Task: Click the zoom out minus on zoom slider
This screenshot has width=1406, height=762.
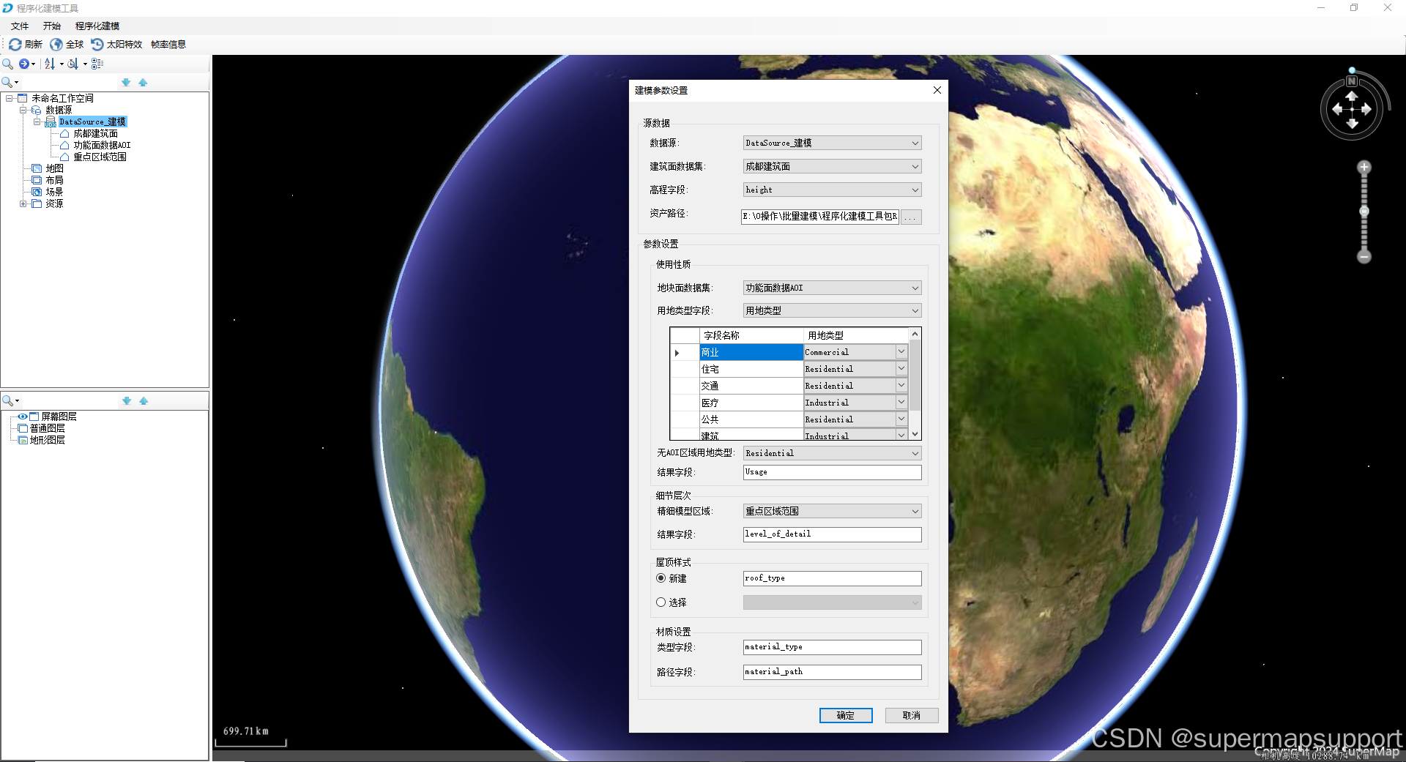Action: [1364, 257]
